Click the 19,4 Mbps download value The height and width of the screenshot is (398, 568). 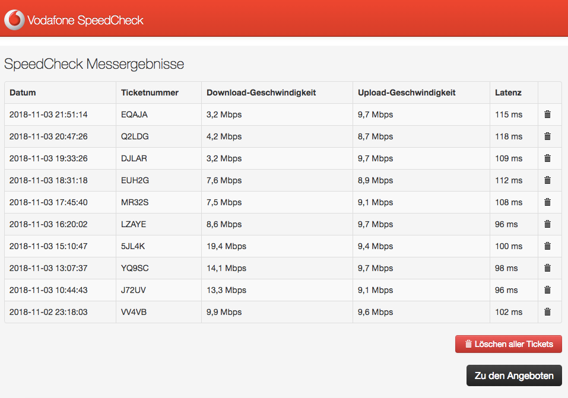pos(226,246)
